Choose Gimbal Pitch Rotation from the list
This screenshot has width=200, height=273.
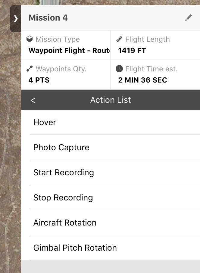[75, 248]
